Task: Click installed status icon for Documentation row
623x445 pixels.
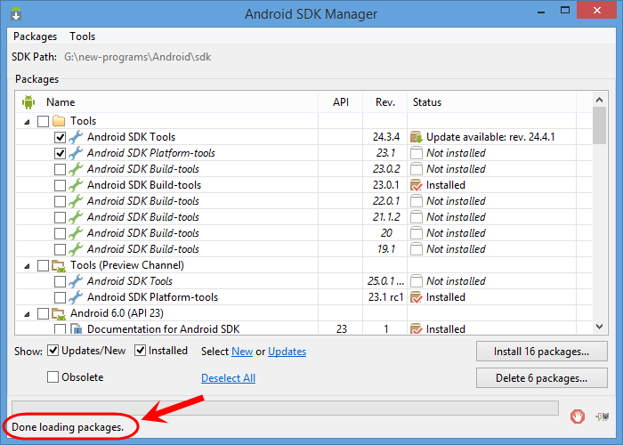Action: point(416,329)
